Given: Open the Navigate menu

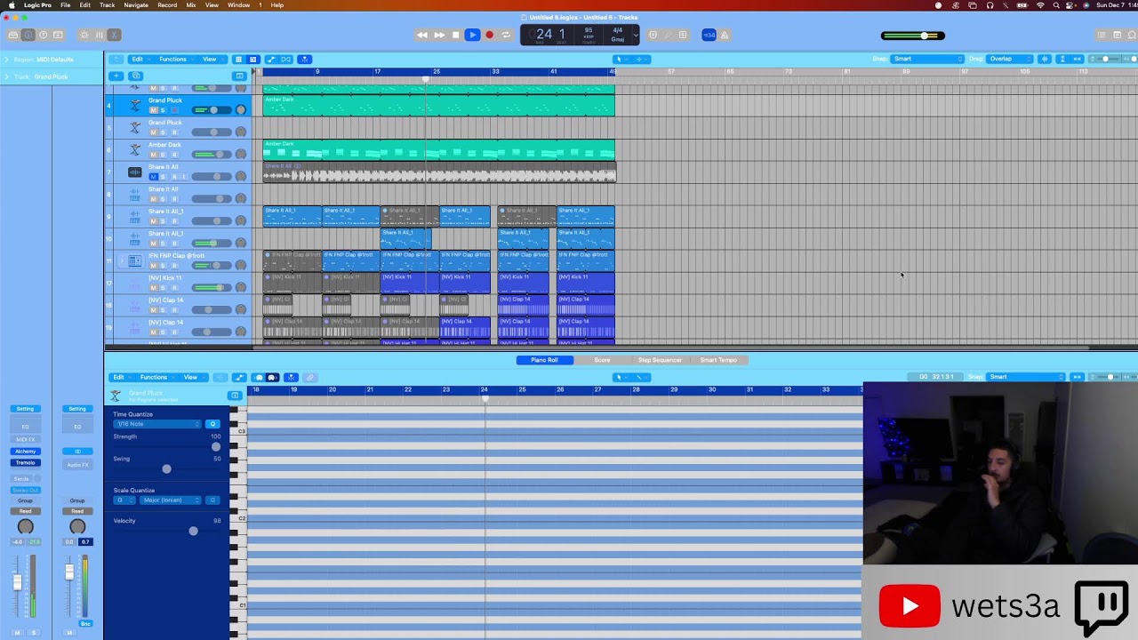Looking at the screenshot, I should pyautogui.click(x=136, y=4).
